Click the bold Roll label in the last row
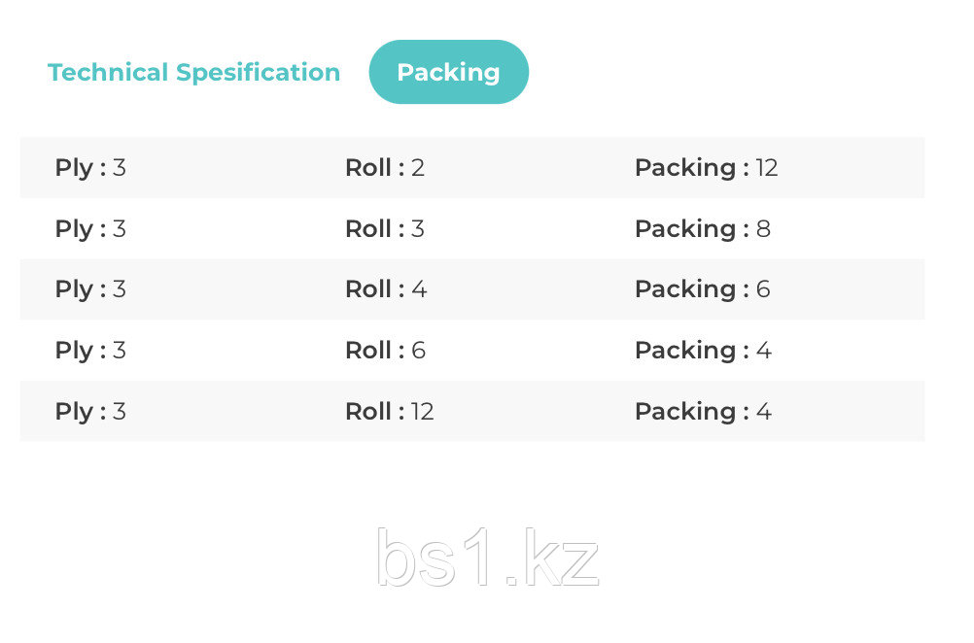Viewport: 974px width, 643px height. coord(368,412)
